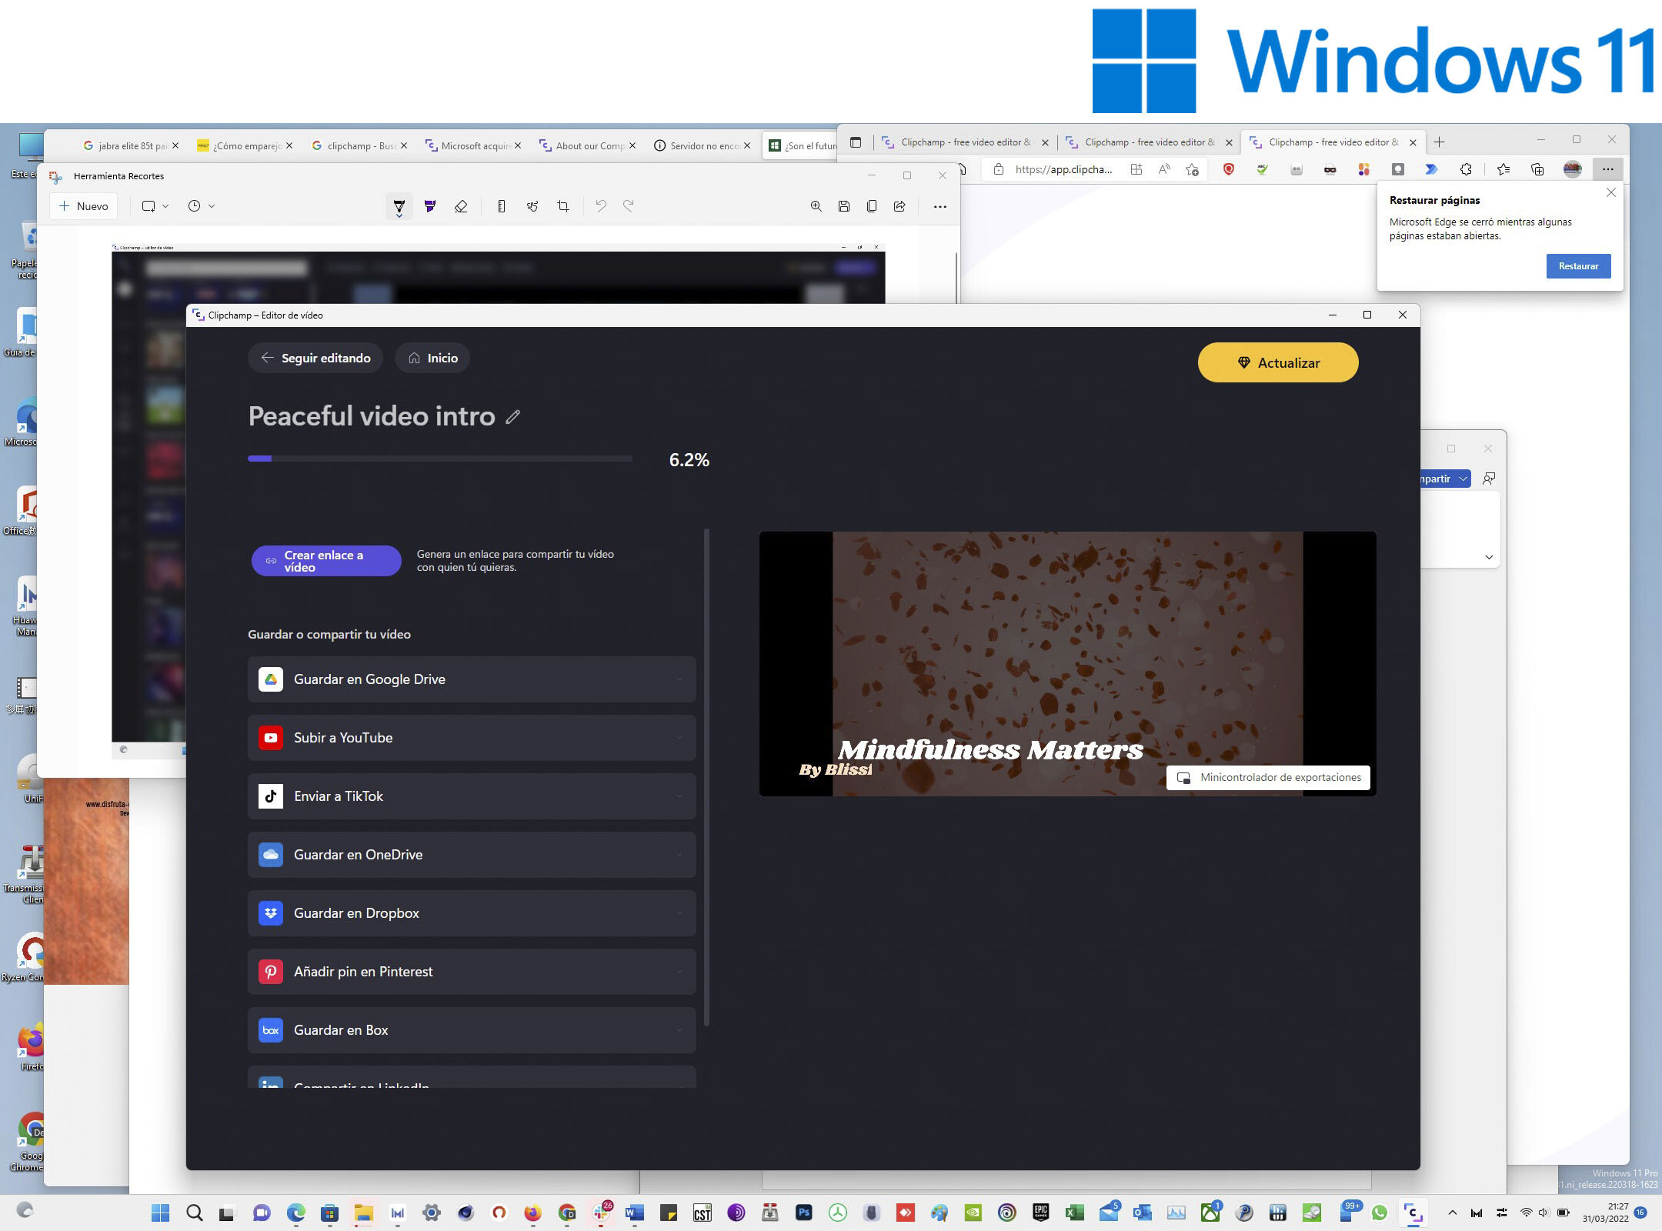Open the Extensions icon in Edge toolbar
Screen dimensions: 1662x1231
tap(1466, 170)
